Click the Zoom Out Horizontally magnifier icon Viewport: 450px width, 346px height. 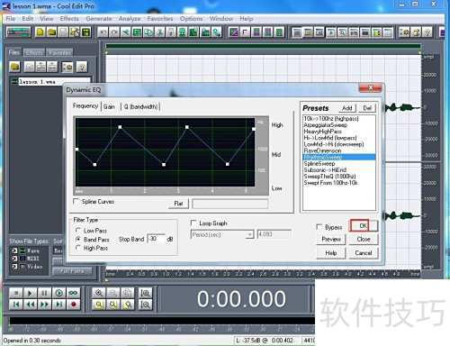click(113, 293)
